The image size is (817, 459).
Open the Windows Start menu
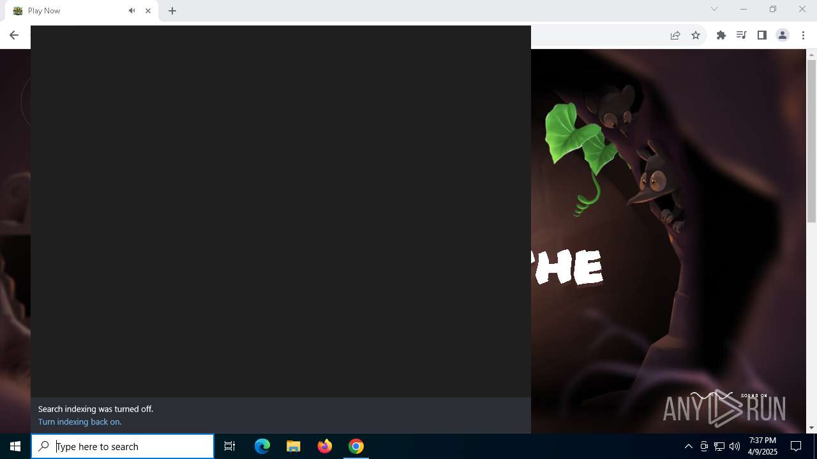(x=15, y=446)
